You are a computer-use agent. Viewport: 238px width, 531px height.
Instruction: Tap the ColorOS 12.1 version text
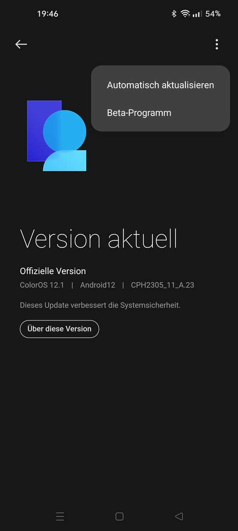click(x=42, y=285)
